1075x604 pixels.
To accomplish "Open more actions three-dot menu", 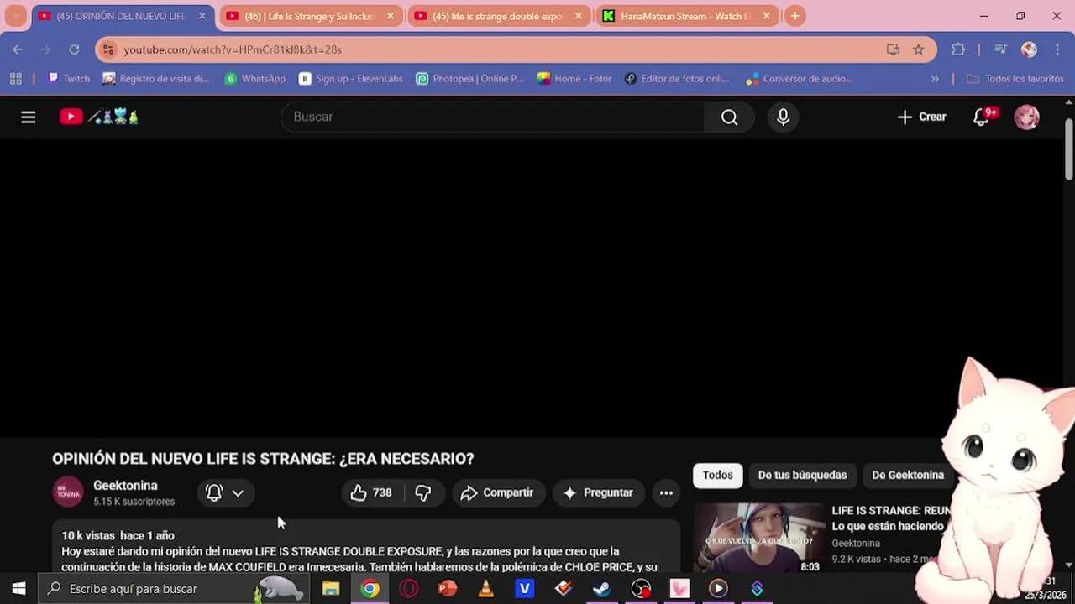I will [x=666, y=492].
